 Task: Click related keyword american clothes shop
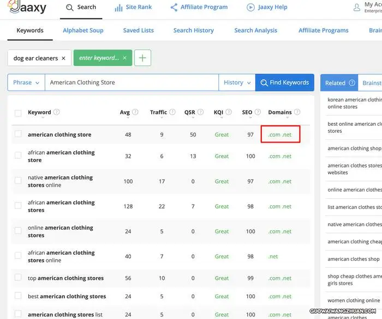point(353,259)
